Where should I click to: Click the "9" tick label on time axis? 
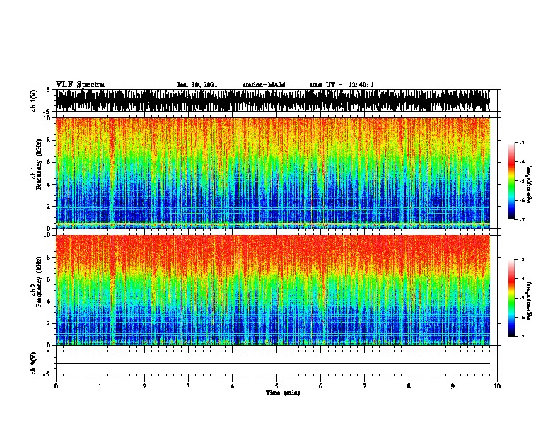coord(453,386)
